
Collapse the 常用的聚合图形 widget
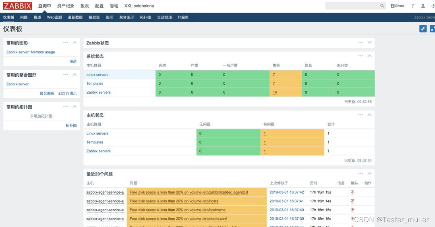point(75,74)
